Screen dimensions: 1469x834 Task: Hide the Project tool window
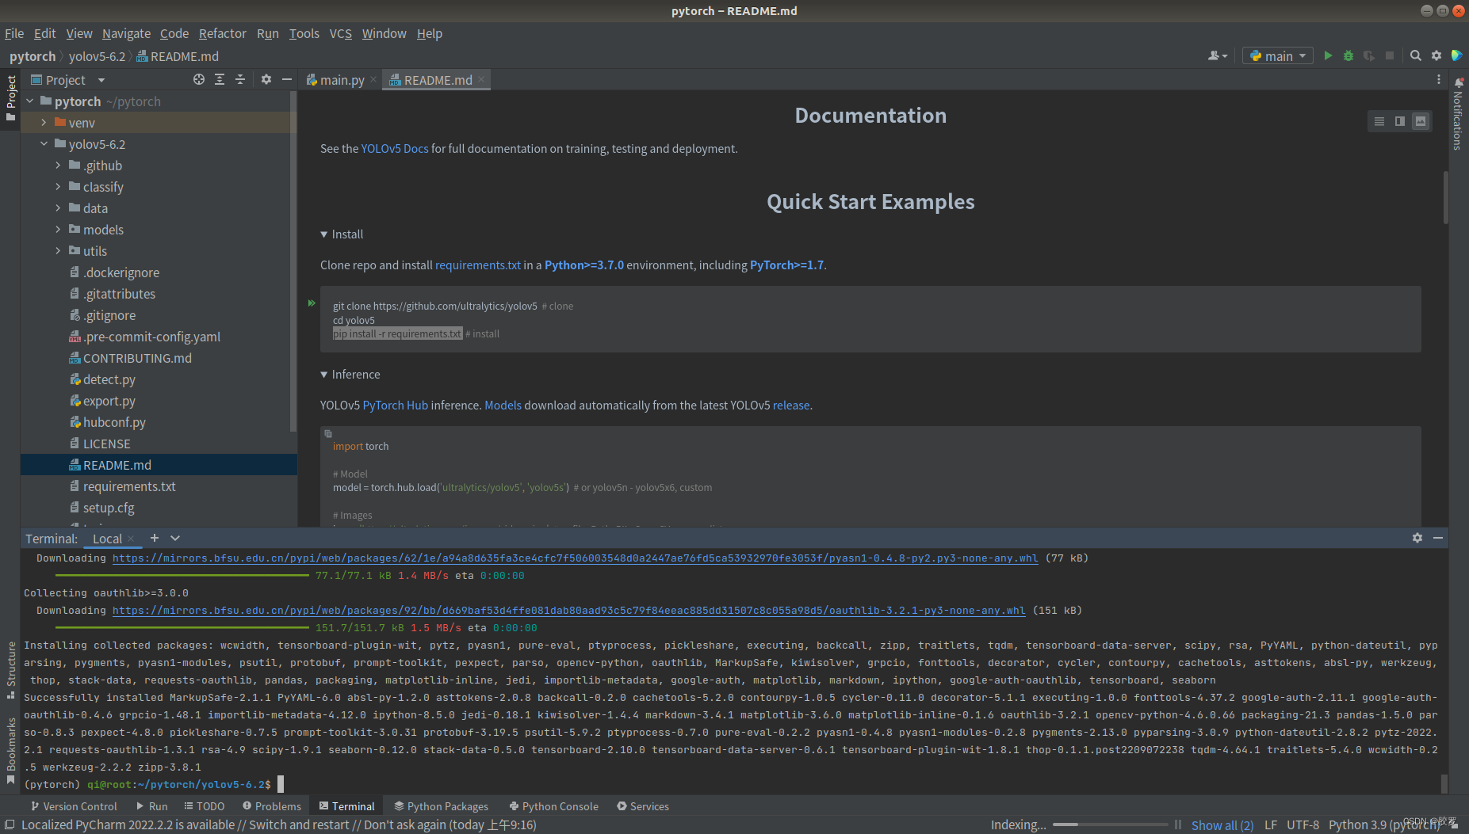[287, 79]
